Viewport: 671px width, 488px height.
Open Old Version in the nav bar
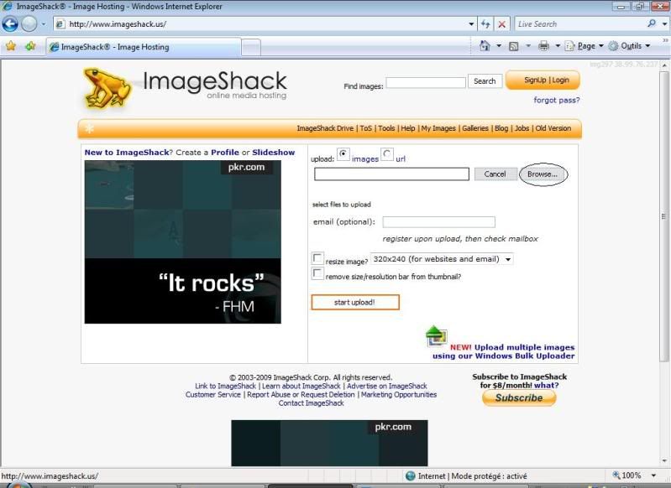click(x=553, y=128)
